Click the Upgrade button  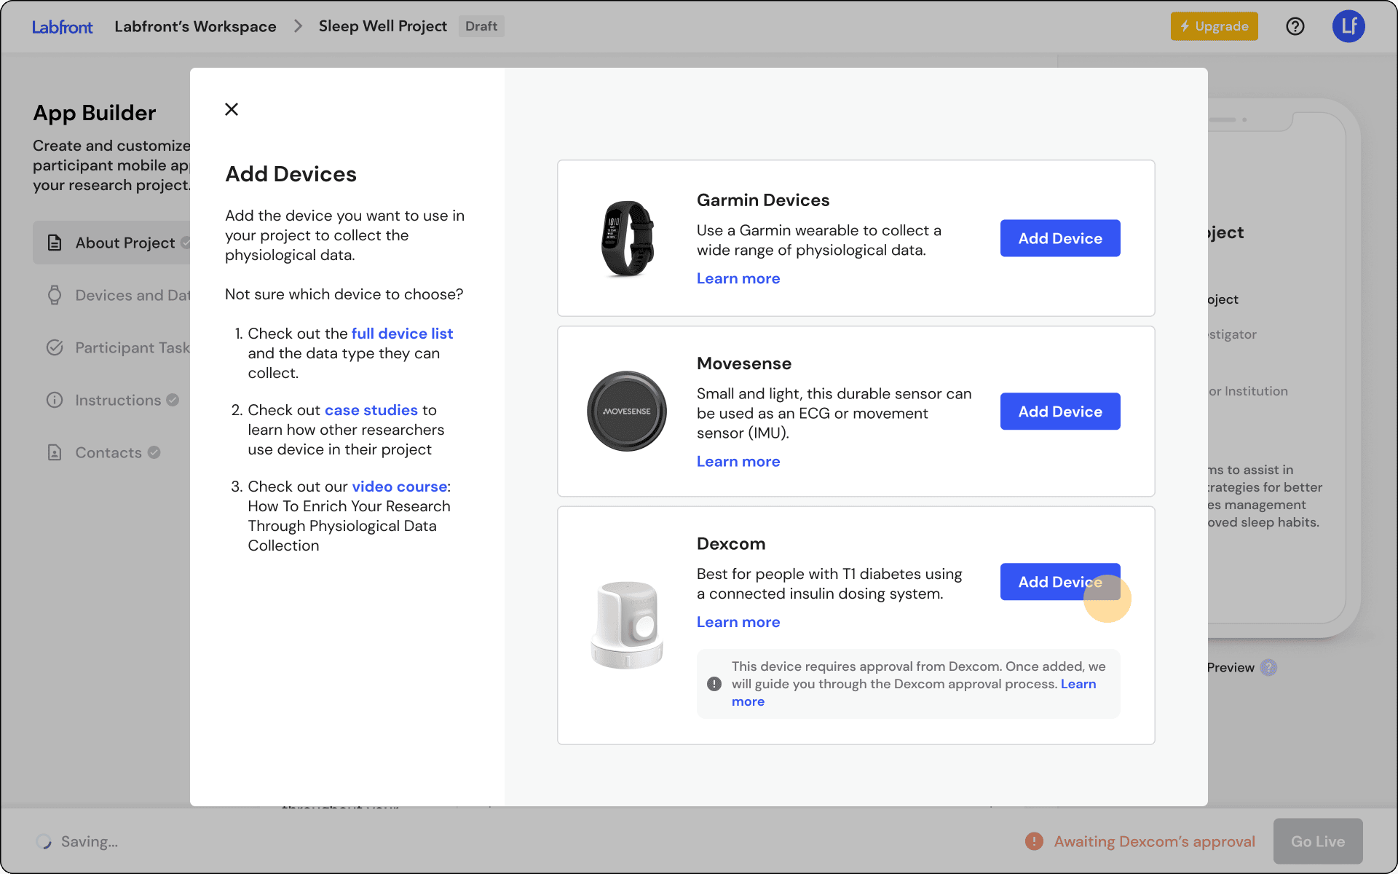[x=1214, y=26]
